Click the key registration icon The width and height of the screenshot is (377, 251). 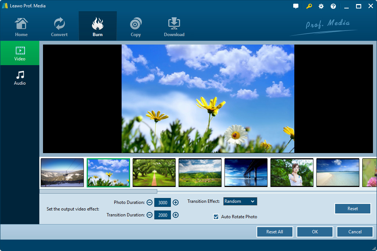pos(309,6)
